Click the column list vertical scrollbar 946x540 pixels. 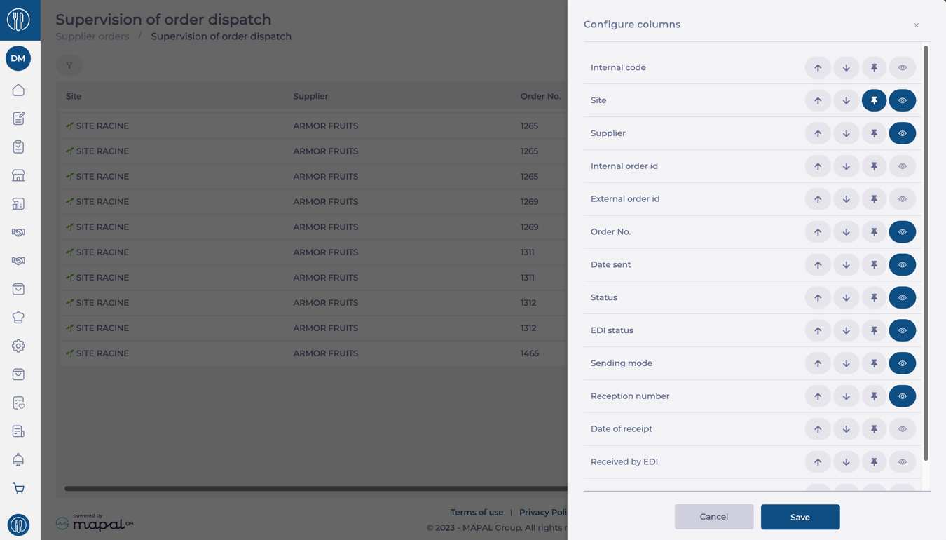(926, 252)
